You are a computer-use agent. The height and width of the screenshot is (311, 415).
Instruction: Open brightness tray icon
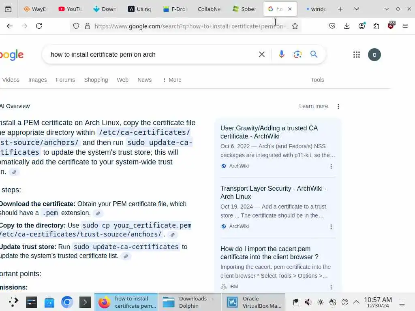click(321, 302)
